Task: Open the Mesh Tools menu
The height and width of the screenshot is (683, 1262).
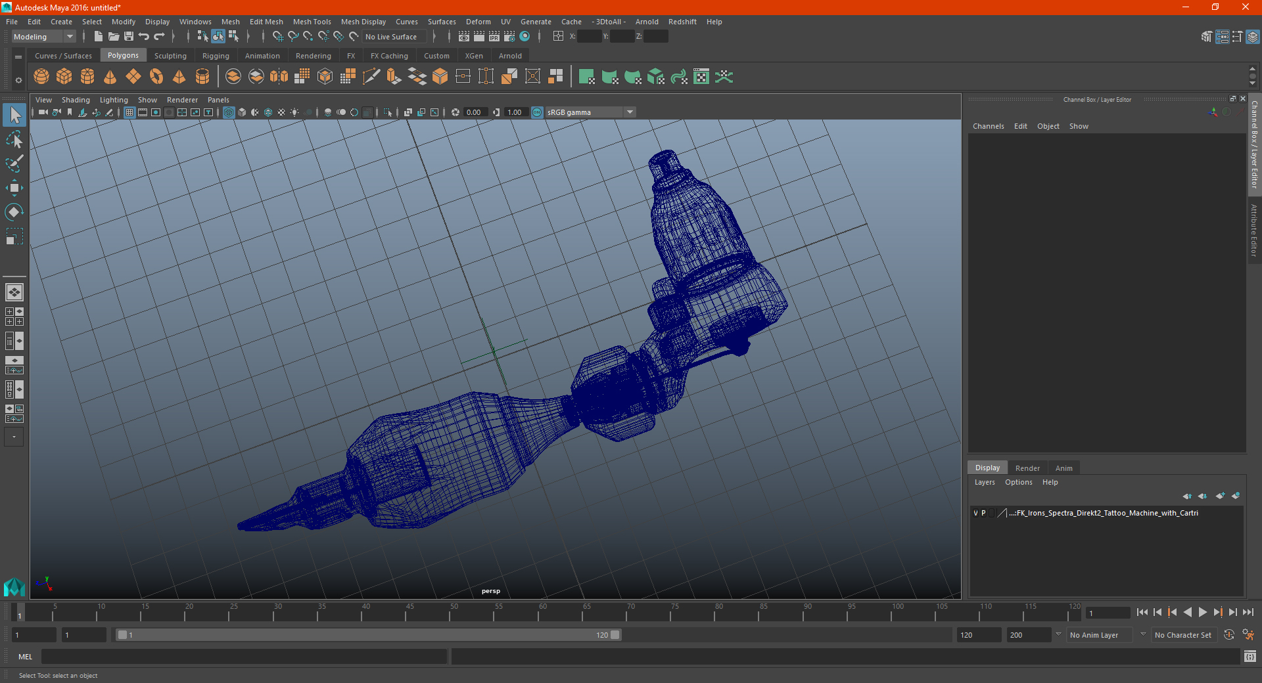Action: (312, 22)
